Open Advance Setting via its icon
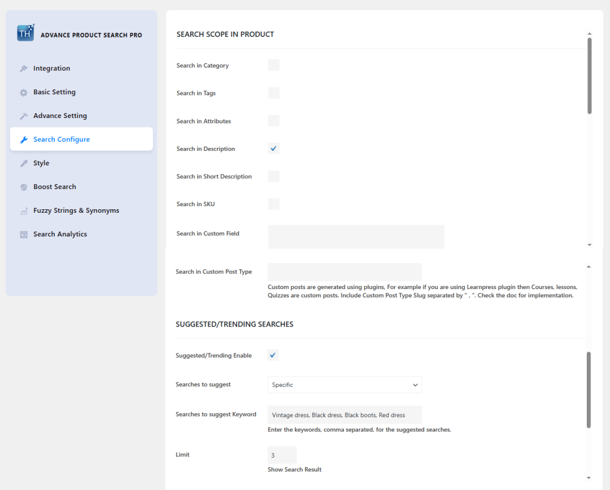This screenshot has width=610, height=490. (24, 115)
